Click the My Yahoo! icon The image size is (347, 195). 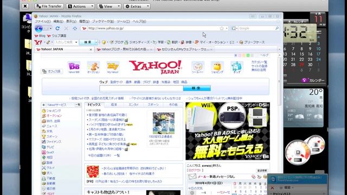[113, 67]
